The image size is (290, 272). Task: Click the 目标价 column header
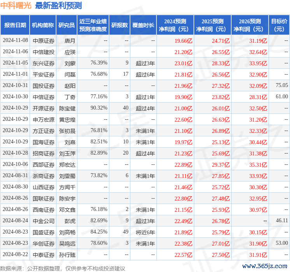tap(279, 25)
